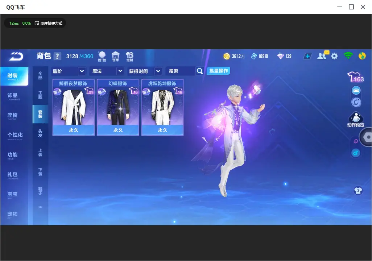Click the 批量操作 batch operation button

tap(218, 71)
